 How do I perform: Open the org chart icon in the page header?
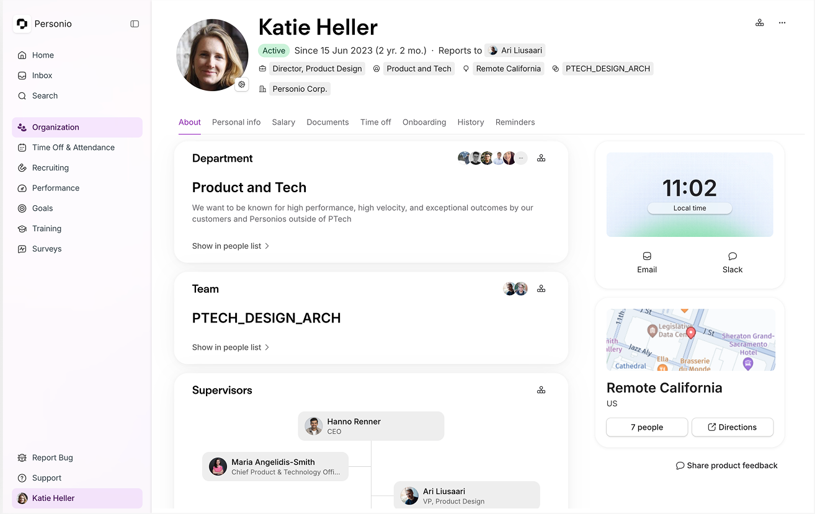[x=760, y=22]
